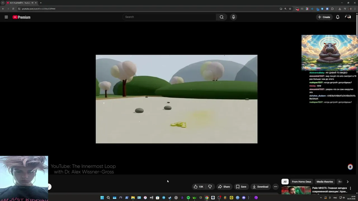Open Steam from the taskbar
358x201 pixels.
coord(170,198)
